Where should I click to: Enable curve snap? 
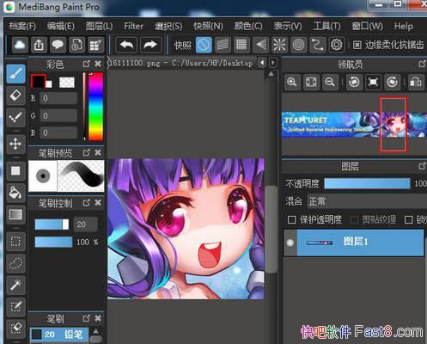(x=317, y=45)
